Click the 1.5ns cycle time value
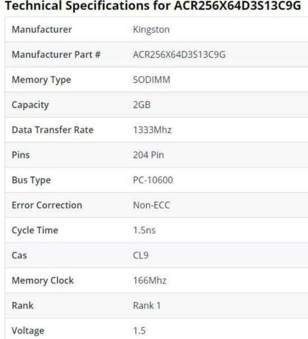The width and height of the screenshot is (308, 339). [144, 231]
